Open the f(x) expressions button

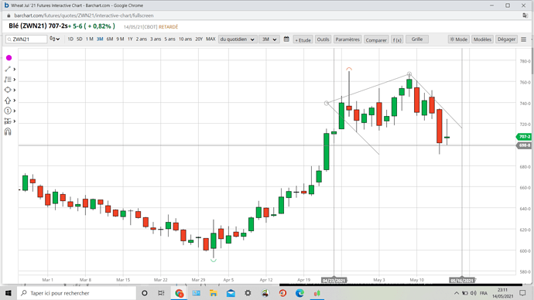click(397, 39)
